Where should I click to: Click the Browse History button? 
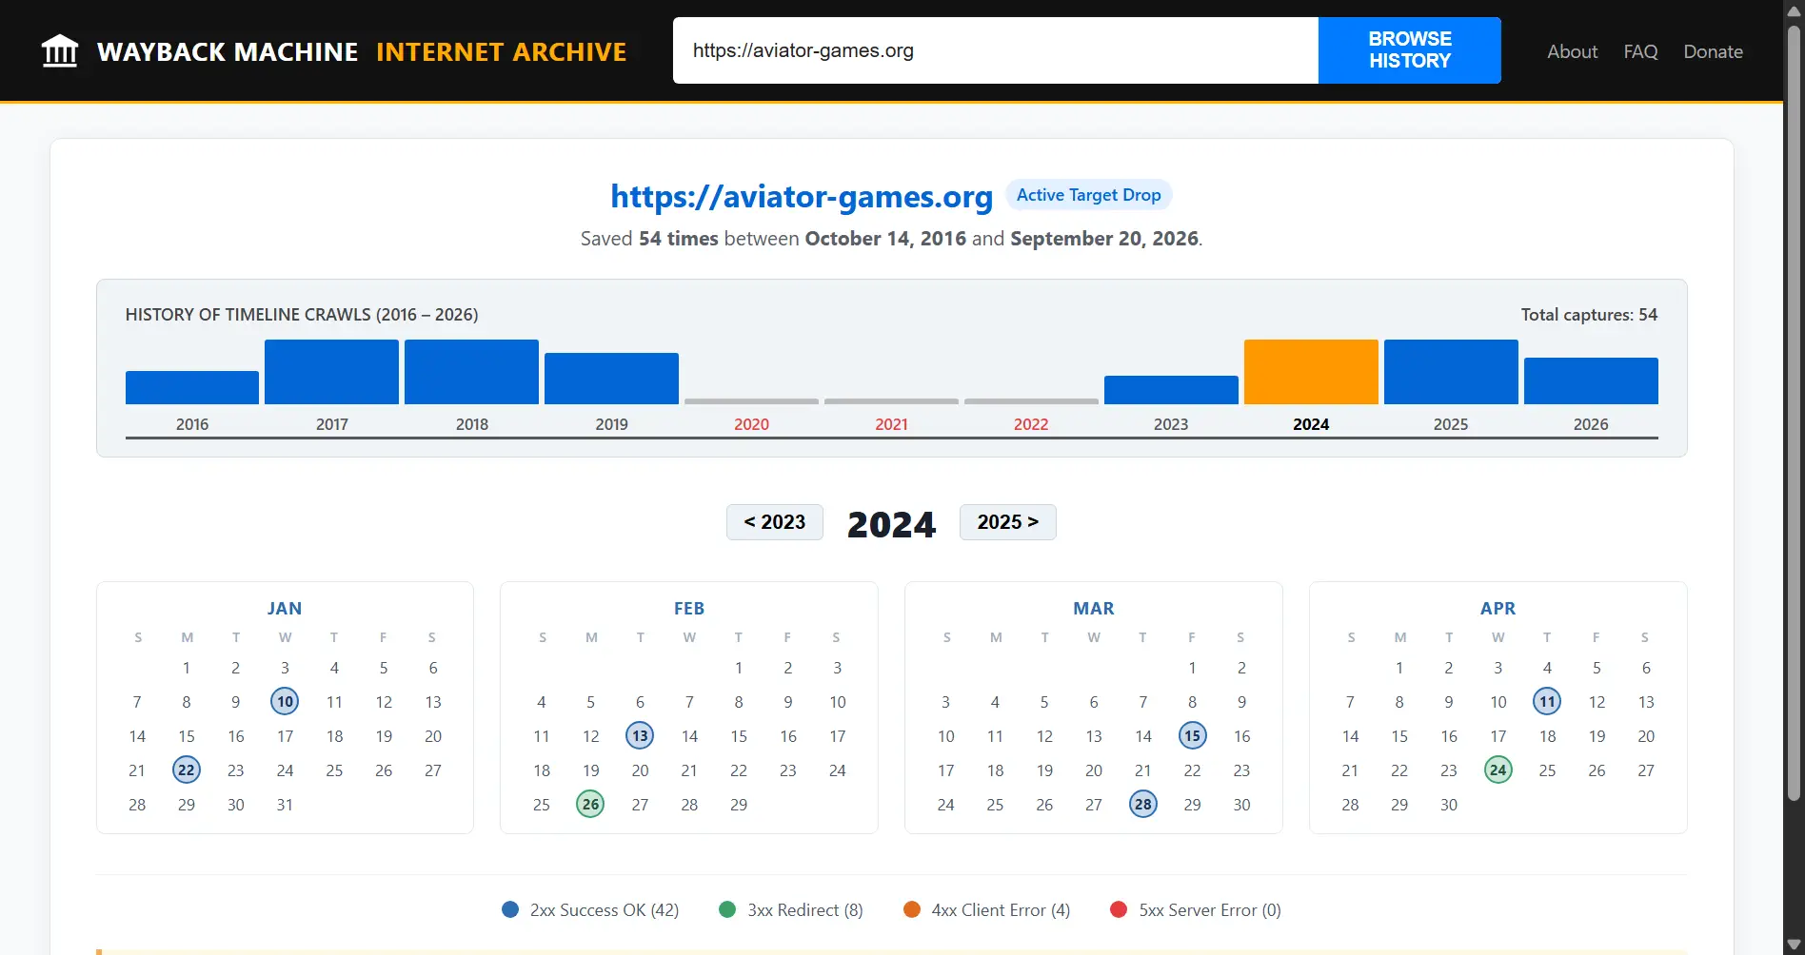(1409, 50)
